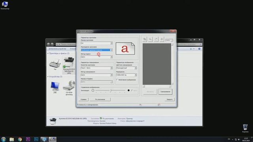Screen dimensions: 253x142
Task: Click the exposure slider handle
Action: (111, 91)
